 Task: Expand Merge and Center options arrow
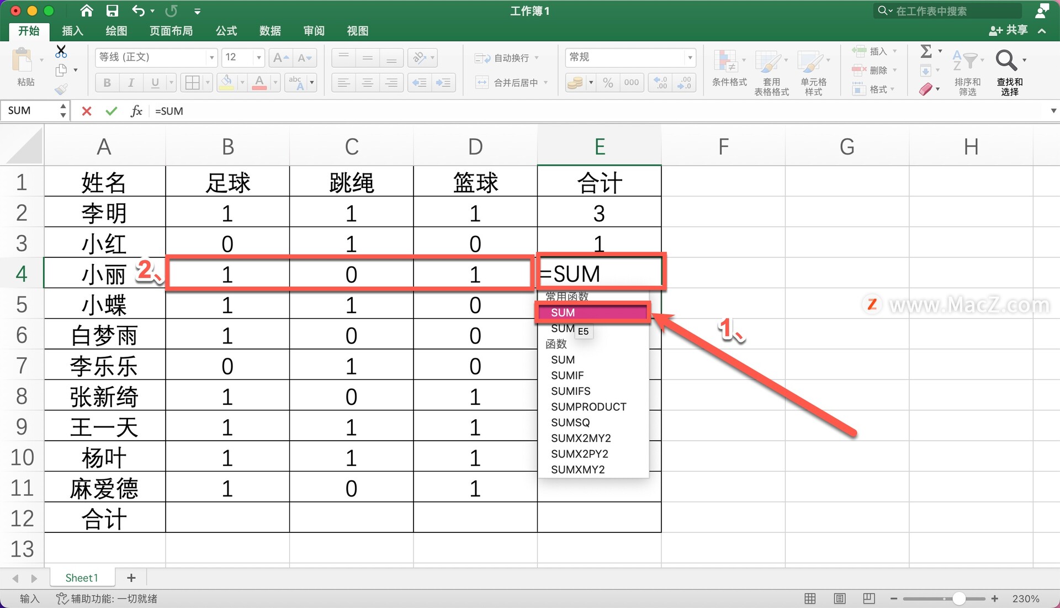coord(545,83)
